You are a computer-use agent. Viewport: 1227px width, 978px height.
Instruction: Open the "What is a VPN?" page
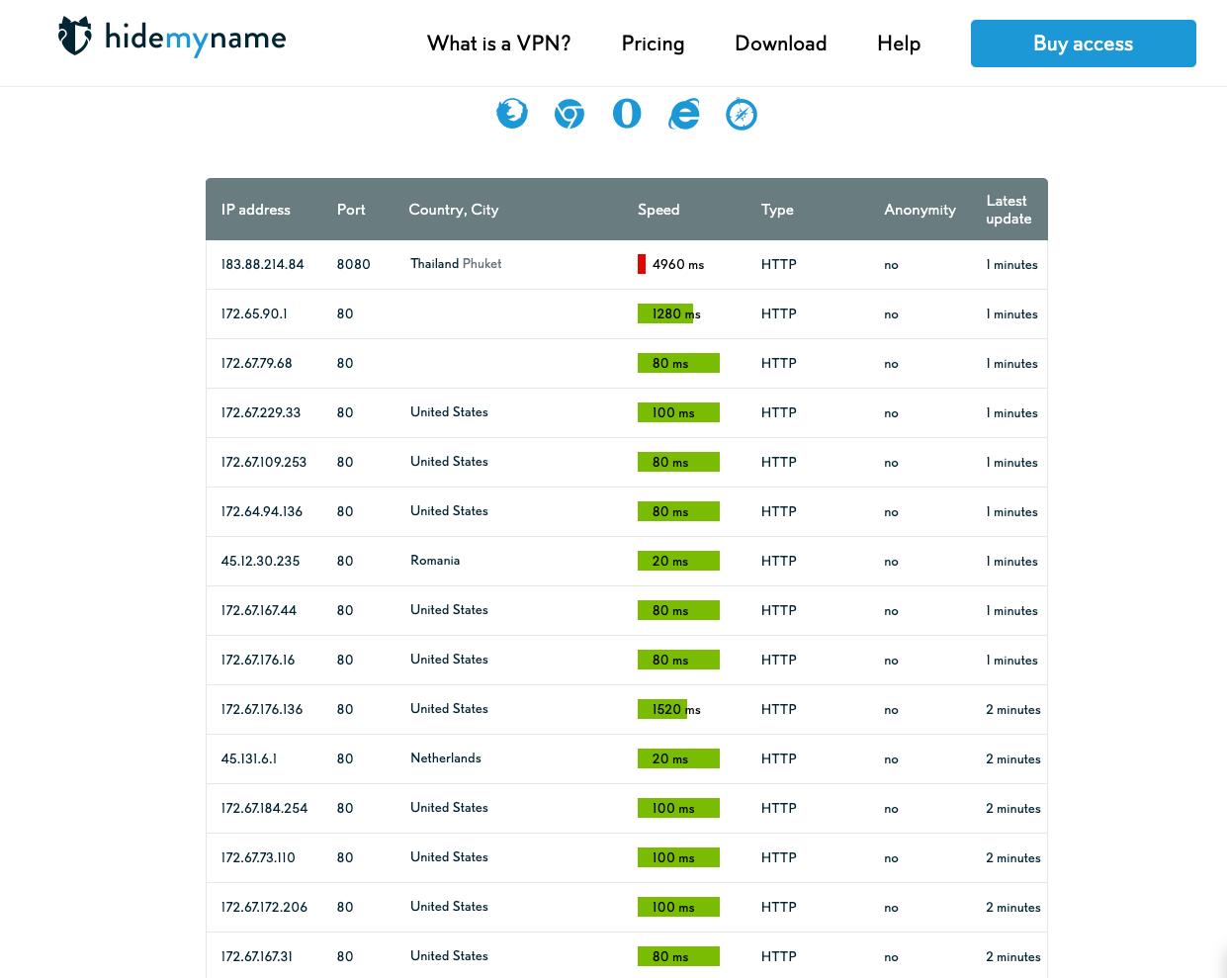point(498,44)
